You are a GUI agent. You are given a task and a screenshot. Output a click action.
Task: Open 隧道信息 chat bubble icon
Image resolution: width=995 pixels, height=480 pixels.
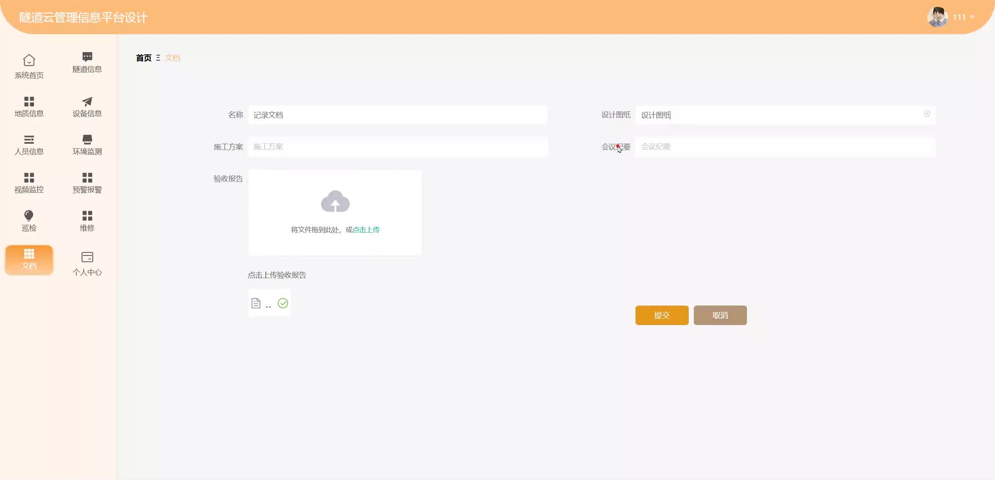[x=87, y=57]
